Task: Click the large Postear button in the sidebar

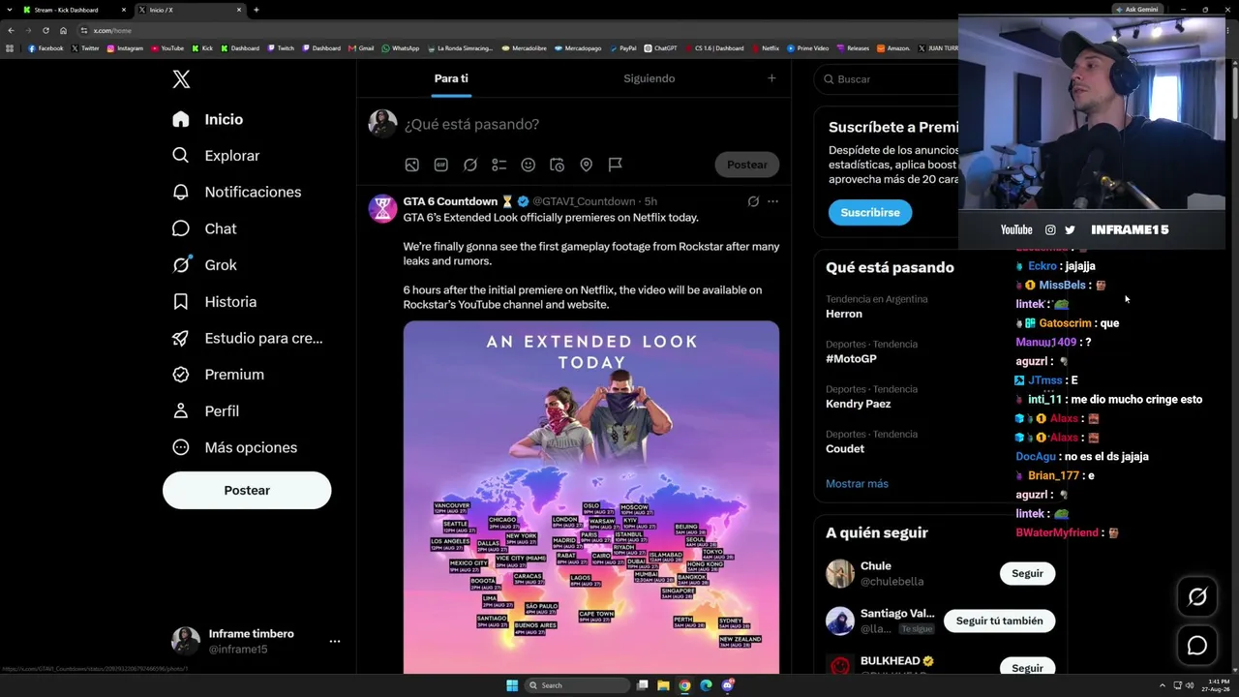Action: 247,491
